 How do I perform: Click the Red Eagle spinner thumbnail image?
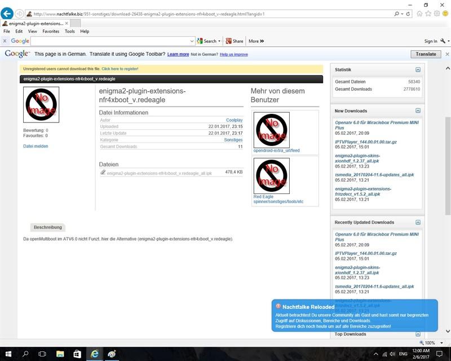coord(272,176)
